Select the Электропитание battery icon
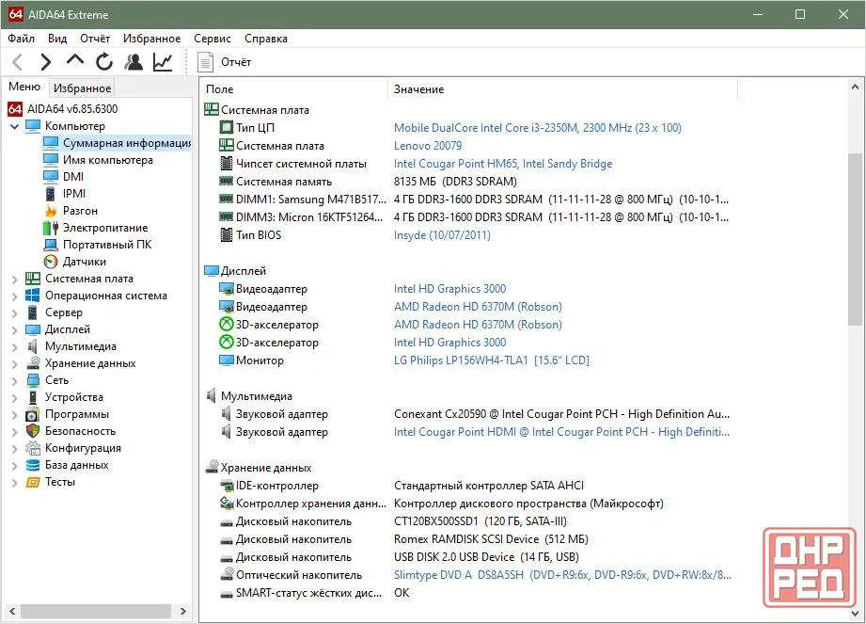Viewport: 866px width, 624px height. coord(50,228)
